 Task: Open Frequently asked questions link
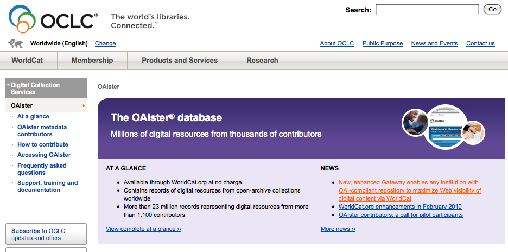tap(42, 169)
